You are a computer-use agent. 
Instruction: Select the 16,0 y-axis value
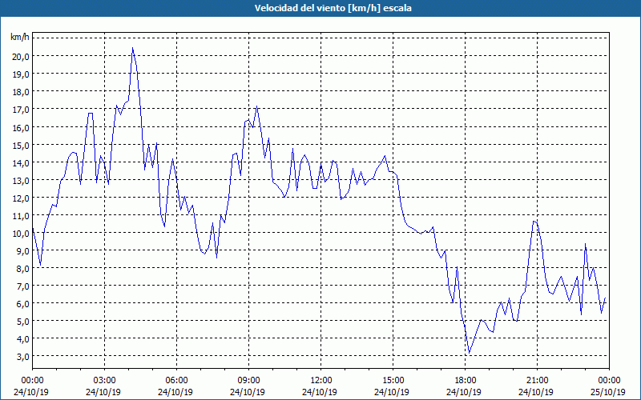(x=21, y=127)
